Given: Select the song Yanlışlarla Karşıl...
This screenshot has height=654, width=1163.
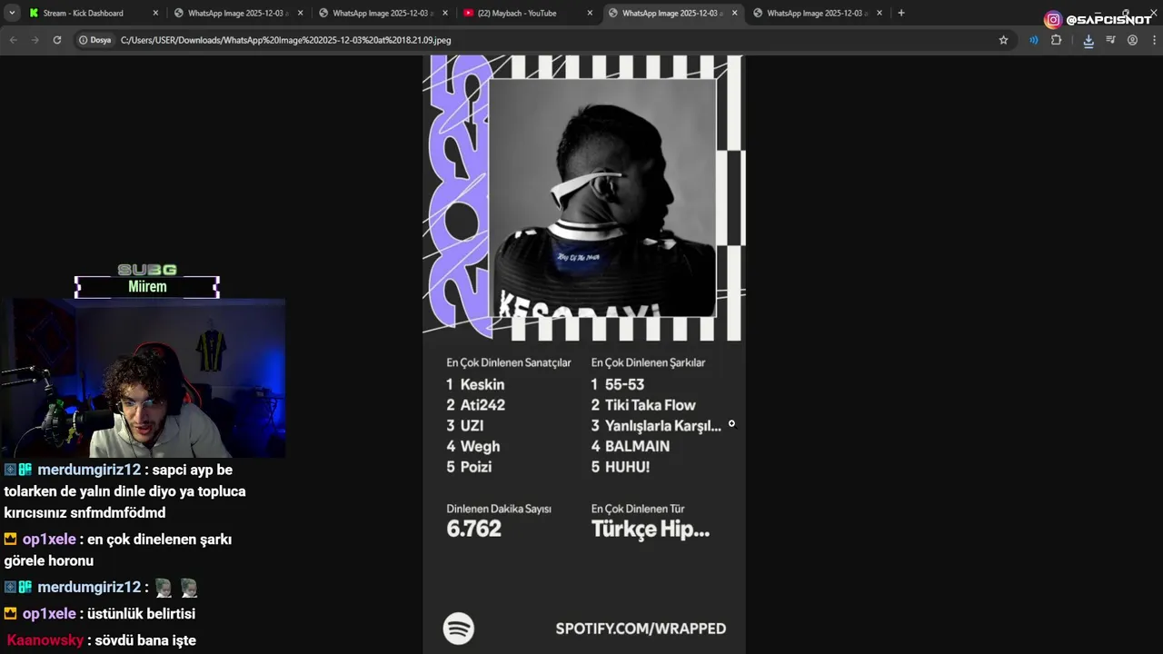Looking at the screenshot, I should 663,426.
